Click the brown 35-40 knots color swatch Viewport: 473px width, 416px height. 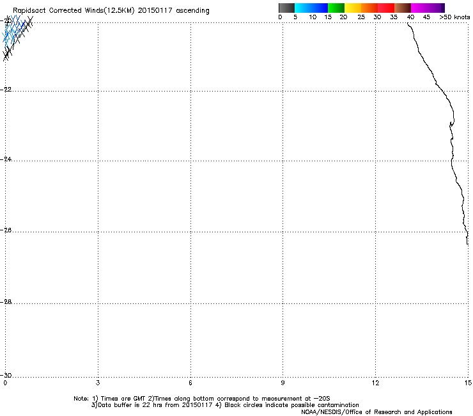coord(403,8)
